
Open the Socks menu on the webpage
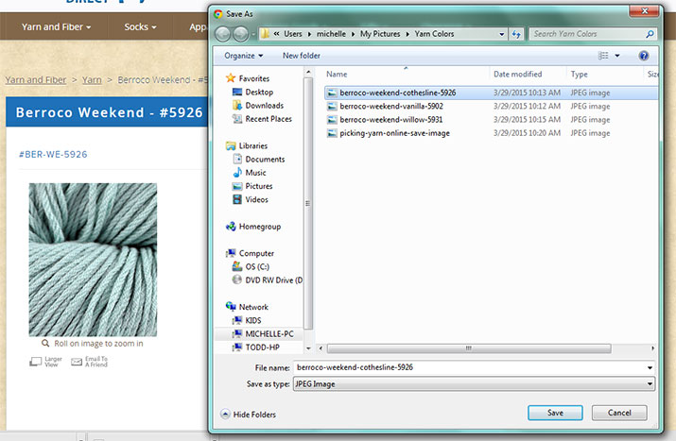pyautogui.click(x=140, y=26)
